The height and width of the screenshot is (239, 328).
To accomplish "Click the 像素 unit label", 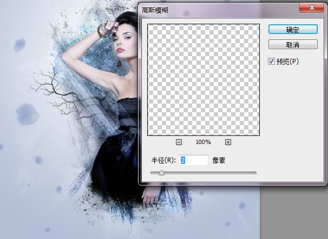I will (219, 160).
